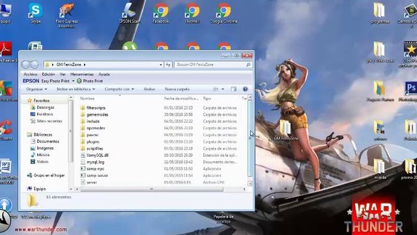Change view with the view icon
This screenshot has width=417, height=235.
(216, 89)
